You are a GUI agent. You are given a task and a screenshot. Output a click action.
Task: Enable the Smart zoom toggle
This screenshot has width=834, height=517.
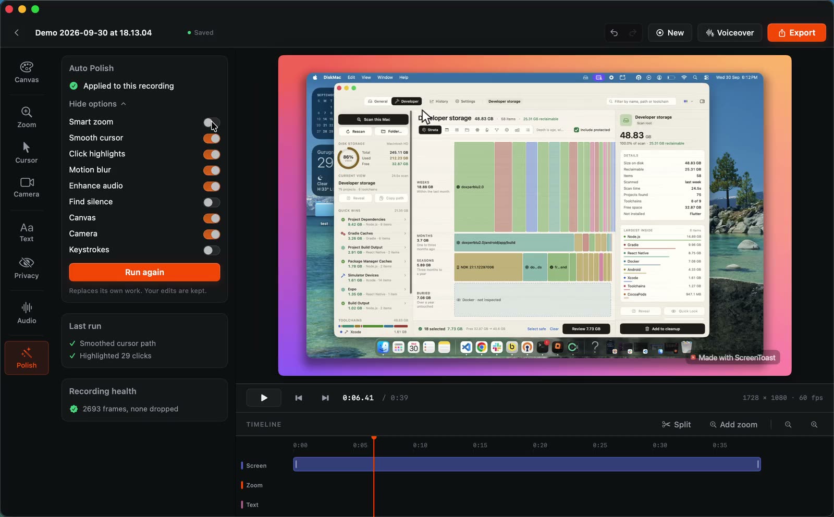pyautogui.click(x=212, y=122)
